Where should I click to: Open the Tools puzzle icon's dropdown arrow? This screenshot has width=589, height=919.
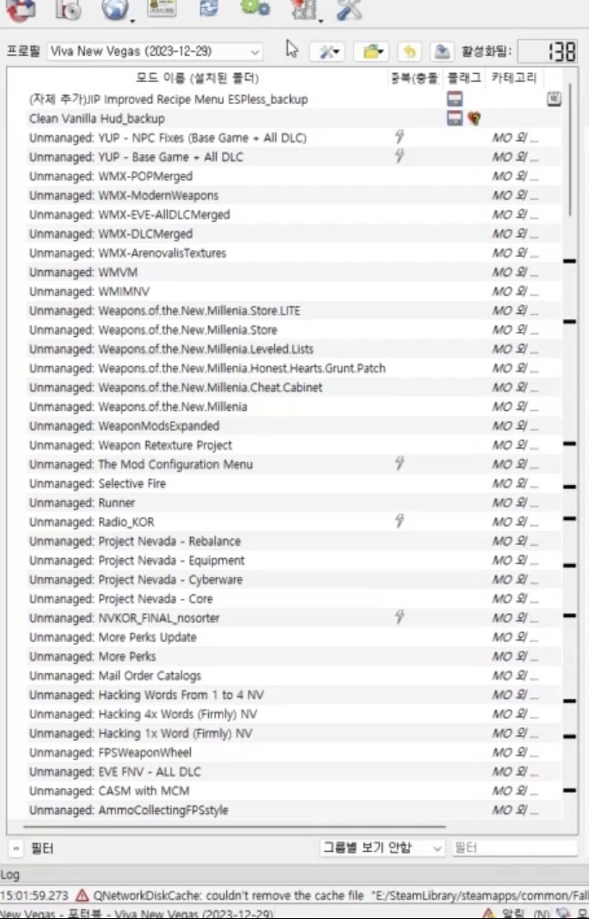[321, 21]
